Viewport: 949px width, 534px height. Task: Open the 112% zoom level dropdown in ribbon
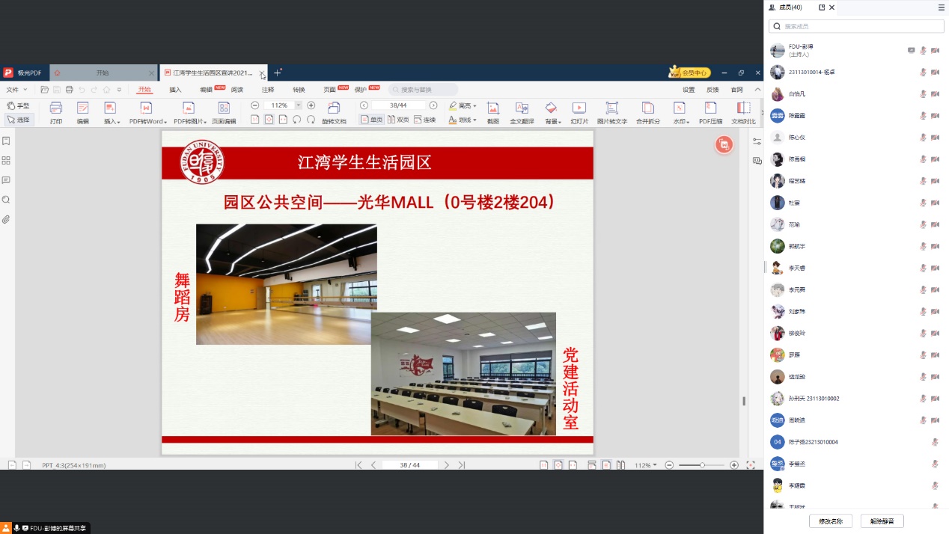point(299,105)
